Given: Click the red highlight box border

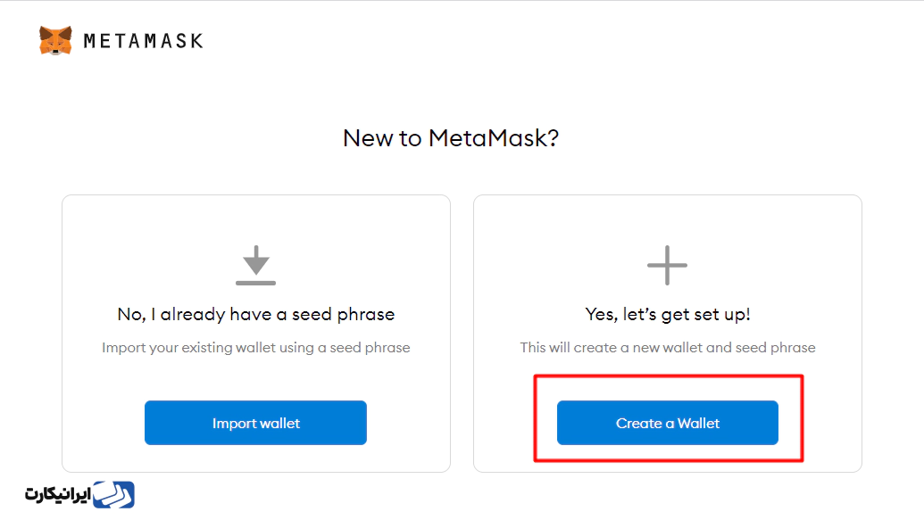Looking at the screenshot, I should click(x=669, y=376).
